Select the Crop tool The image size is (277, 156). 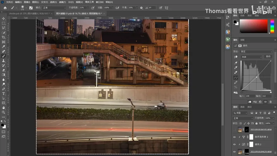coord(3,37)
